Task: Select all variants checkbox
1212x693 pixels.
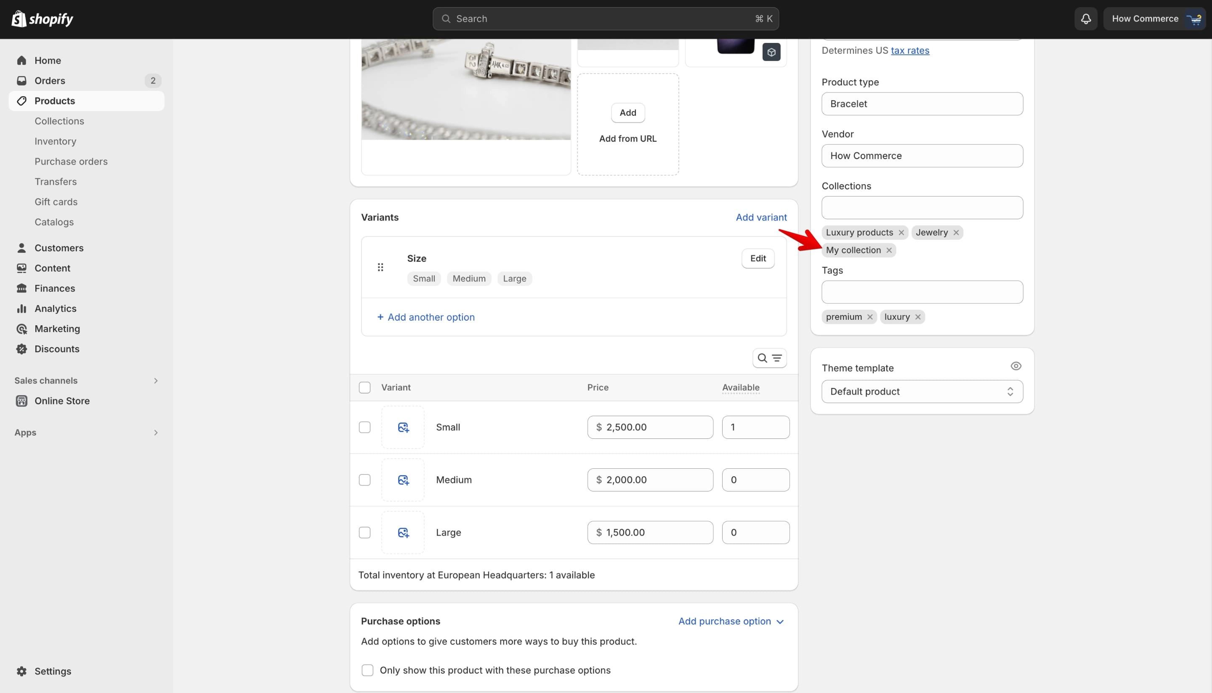Action: 364,388
